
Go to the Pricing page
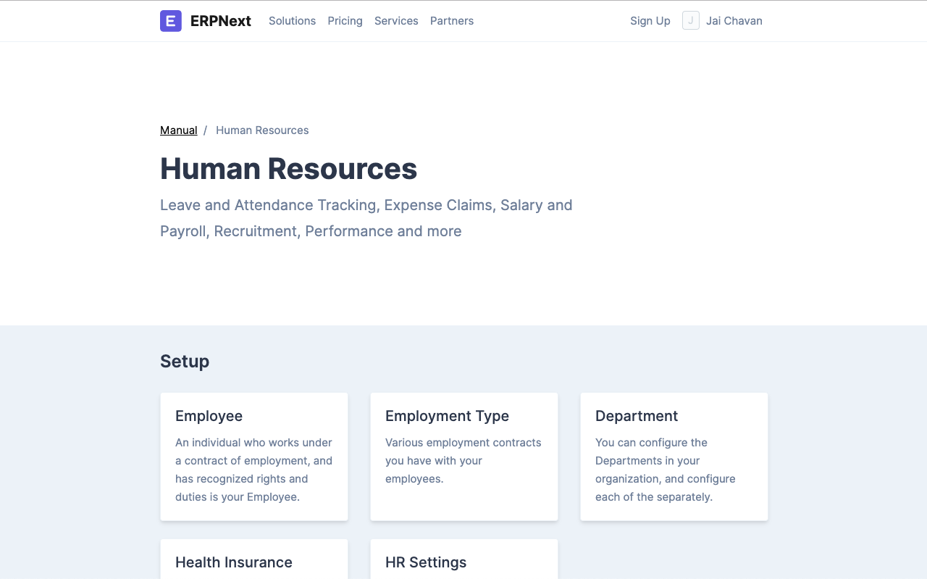click(345, 21)
